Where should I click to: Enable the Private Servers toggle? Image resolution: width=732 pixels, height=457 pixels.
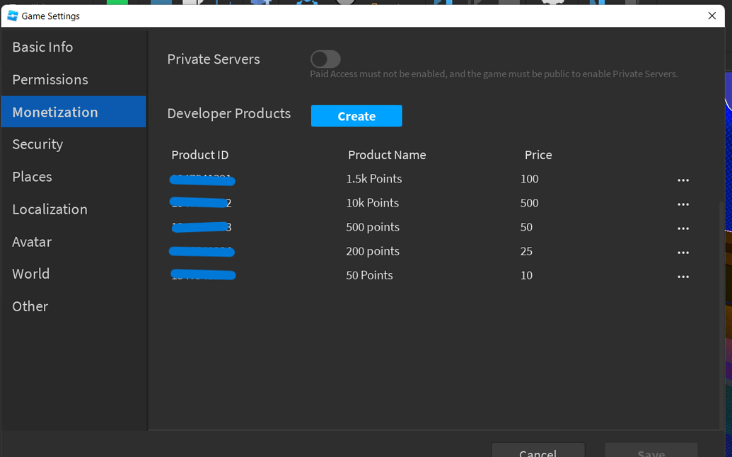325,59
